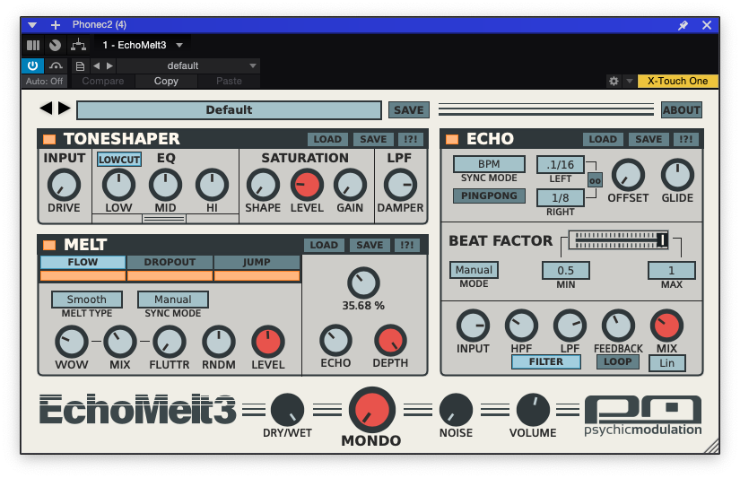This screenshot has height=478, width=740.
Task: Click the Compare button
Action: tap(102, 81)
